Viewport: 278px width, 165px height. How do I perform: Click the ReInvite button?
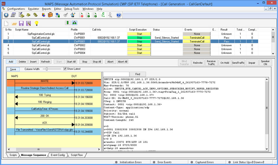click(198, 63)
